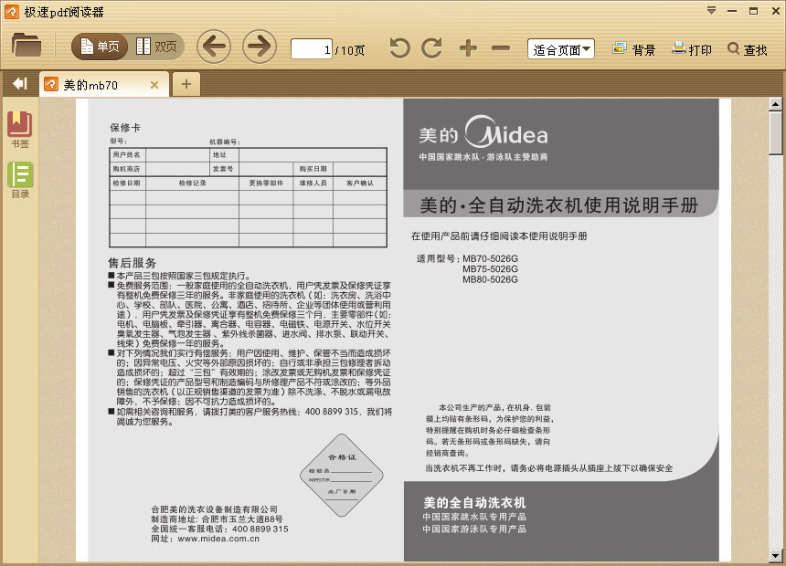Open the 查找 search function
The width and height of the screenshot is (786, 566).
(747, 49)
